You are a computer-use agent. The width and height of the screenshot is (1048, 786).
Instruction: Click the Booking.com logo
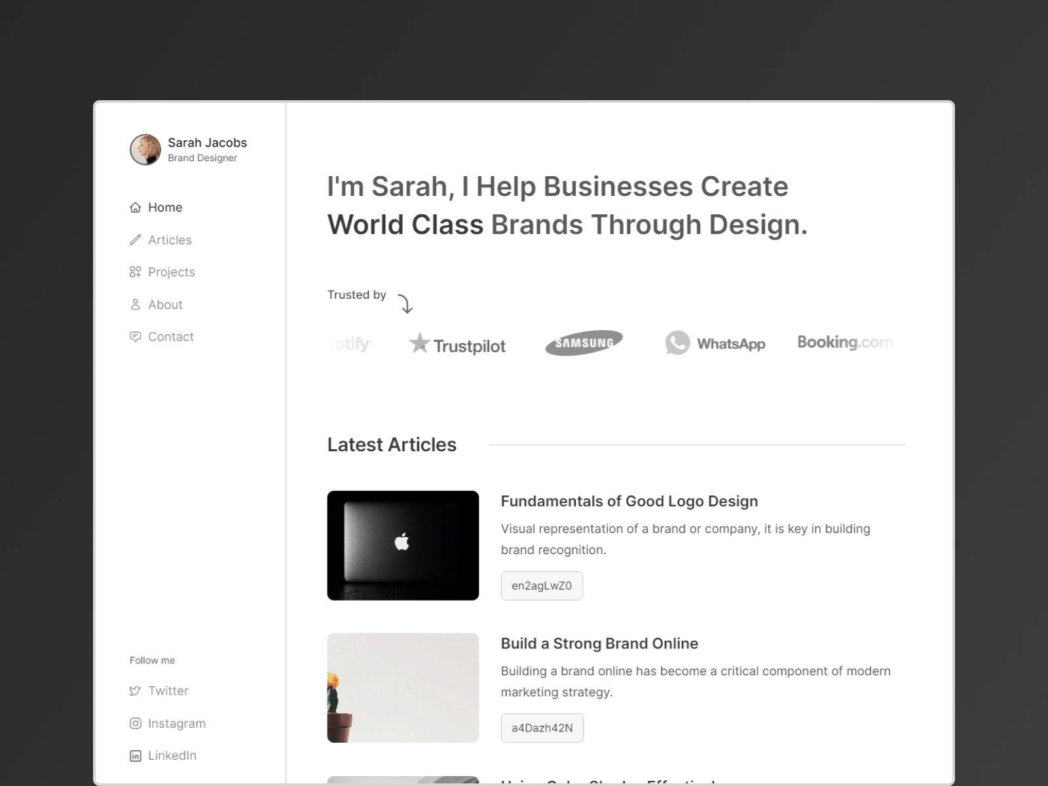click(x=844, y=342)
